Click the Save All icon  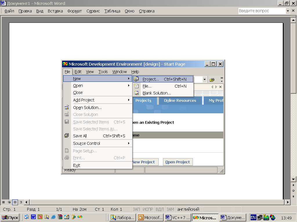67,136
